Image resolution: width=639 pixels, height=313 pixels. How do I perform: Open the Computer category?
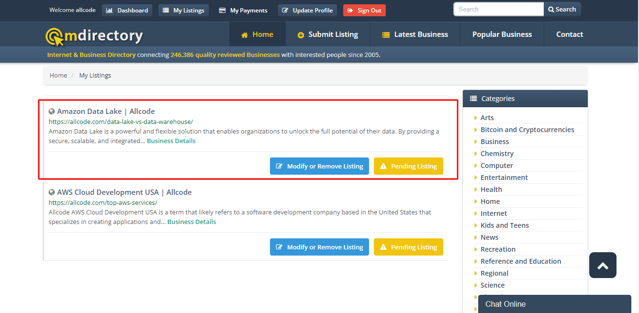497,166
